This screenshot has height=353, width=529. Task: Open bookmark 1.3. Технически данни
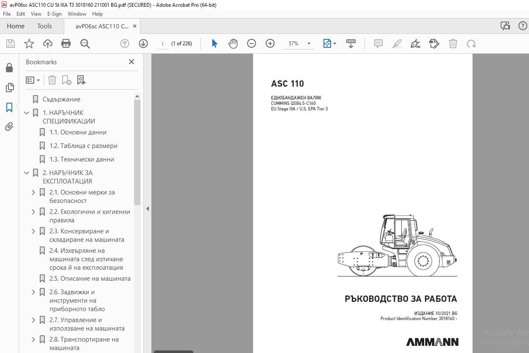point(82,159)
